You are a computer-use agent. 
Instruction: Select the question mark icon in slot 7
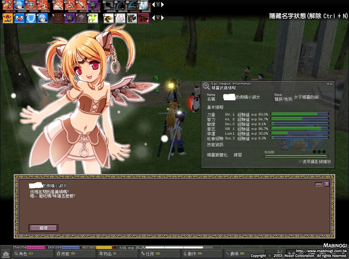pos(81,18)
